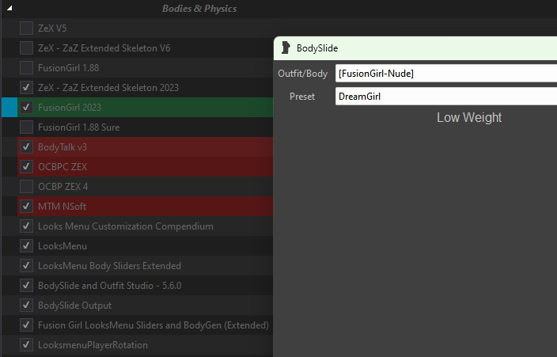The image size is (557, 357).
Task: Uncheck the LooksmenuPlayerRotation checkbox
Action: click(26, 345)
